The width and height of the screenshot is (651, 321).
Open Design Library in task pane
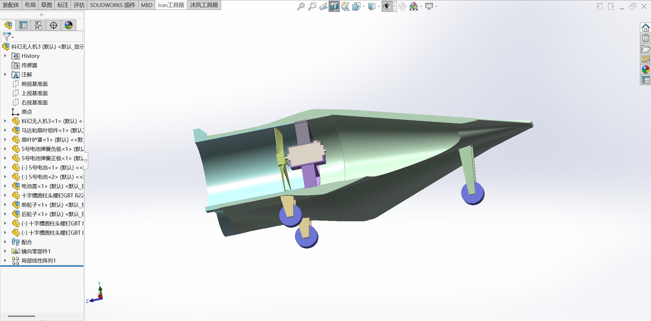645,38
